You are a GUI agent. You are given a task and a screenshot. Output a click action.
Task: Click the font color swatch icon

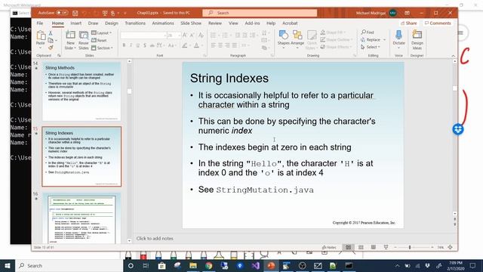tap(196, 45)
